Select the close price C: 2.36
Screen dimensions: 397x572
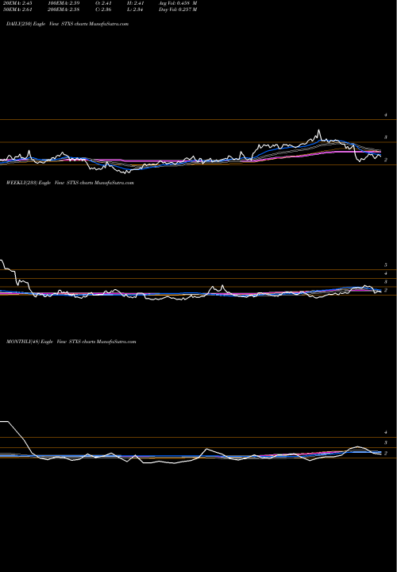coord(103,10)
